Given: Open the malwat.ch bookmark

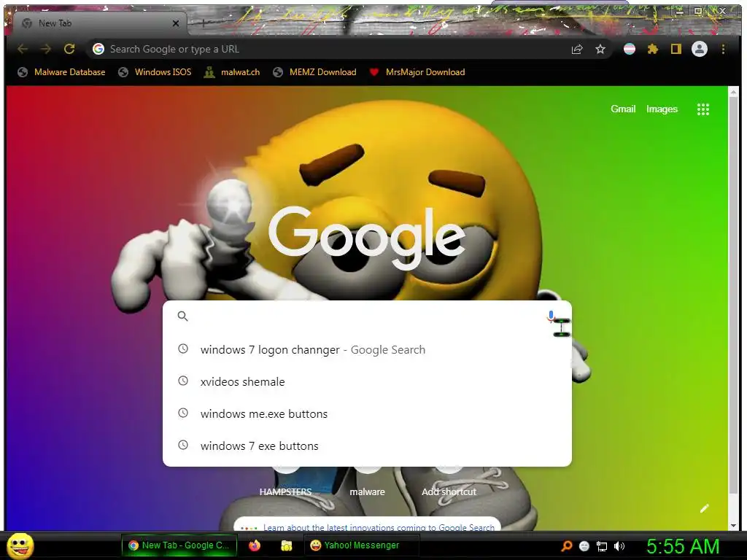Looking at the screenshot, I should pos(232,72).
